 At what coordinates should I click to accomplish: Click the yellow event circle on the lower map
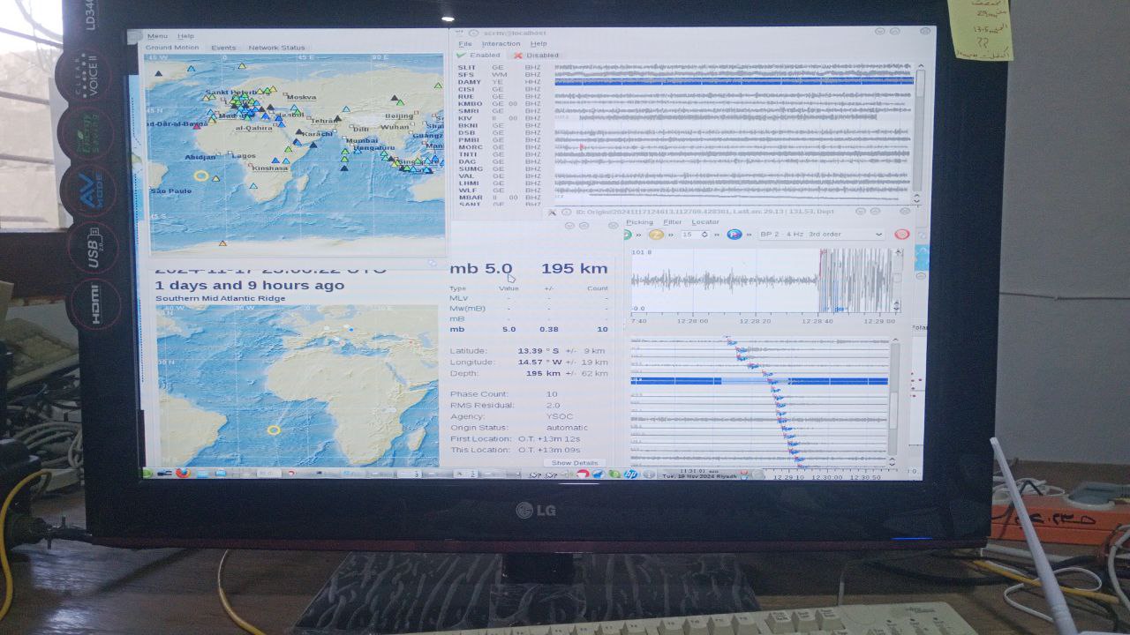pos(274,430)
